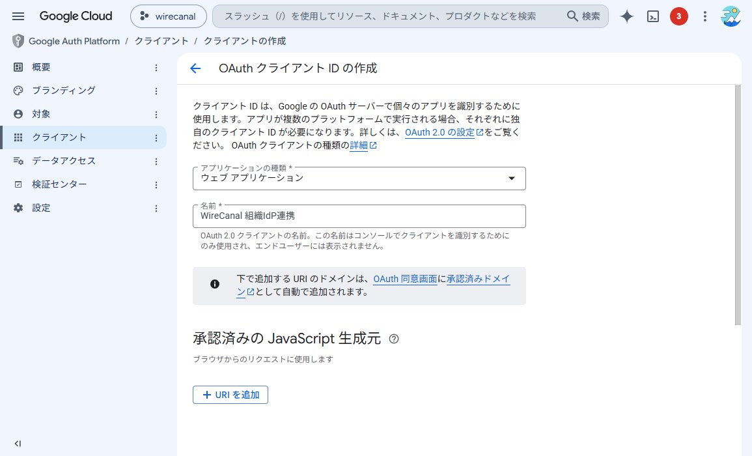Click the データアクセス list-settings icon
Image resolution: width=752 pixels, height=456 pixels.
point(18,162)
